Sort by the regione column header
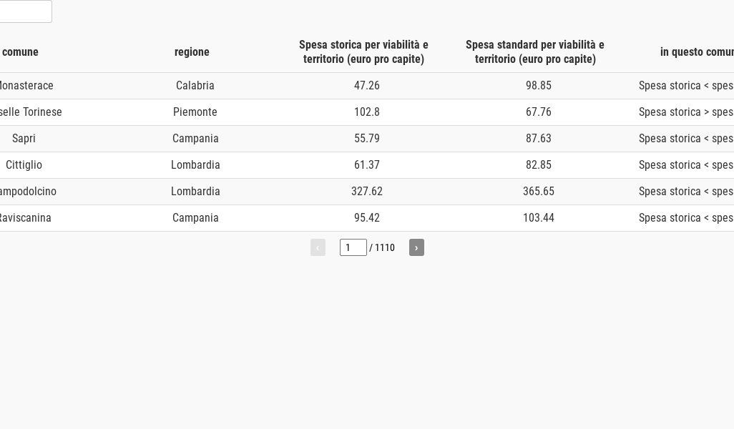This screenshot has height=429, width=734. pos(192,52)
